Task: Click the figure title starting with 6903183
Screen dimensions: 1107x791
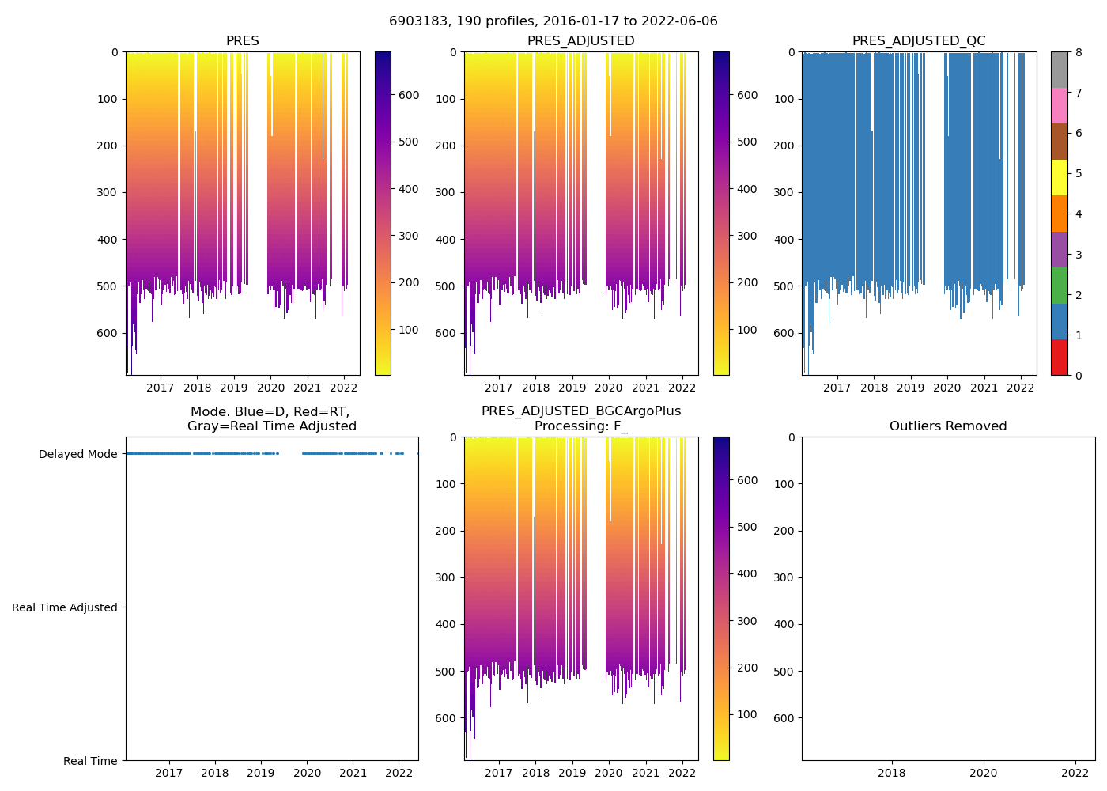Action: 553,21
